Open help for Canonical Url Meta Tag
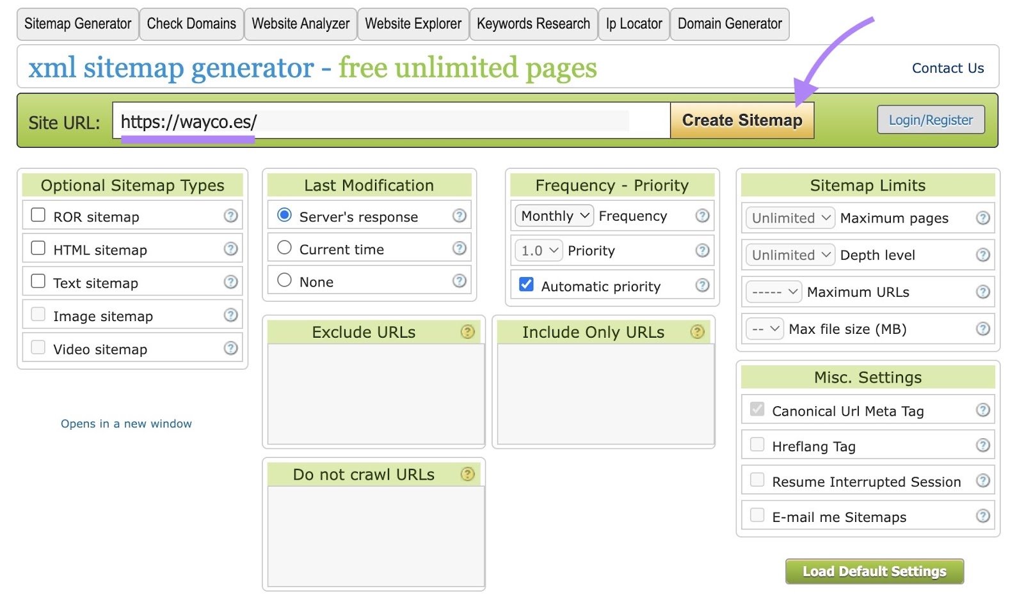The height and width of the screenshot is (607, 1024). (x=983, y=410)
